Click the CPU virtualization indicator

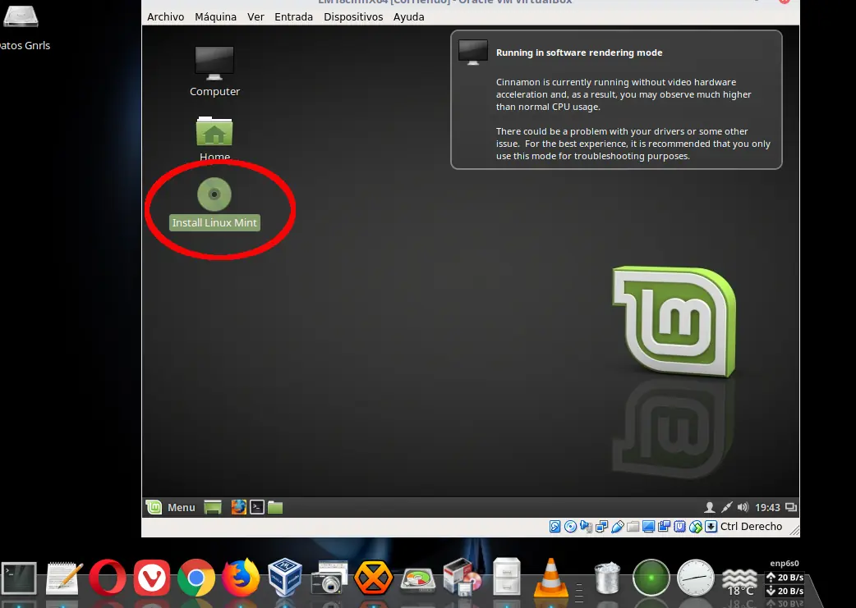click(679, 527)
